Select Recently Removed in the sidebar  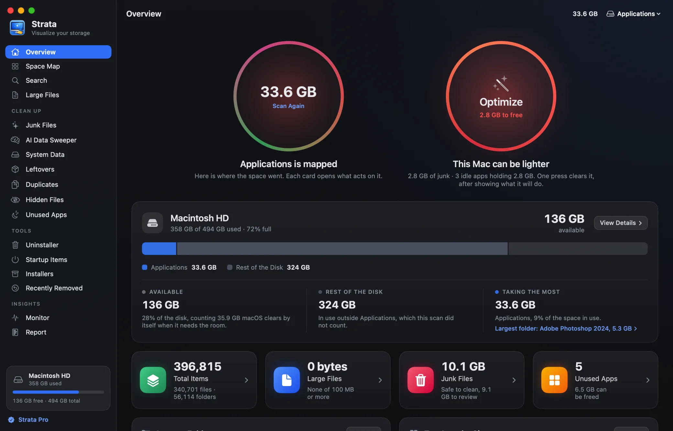tap(58, 288)
